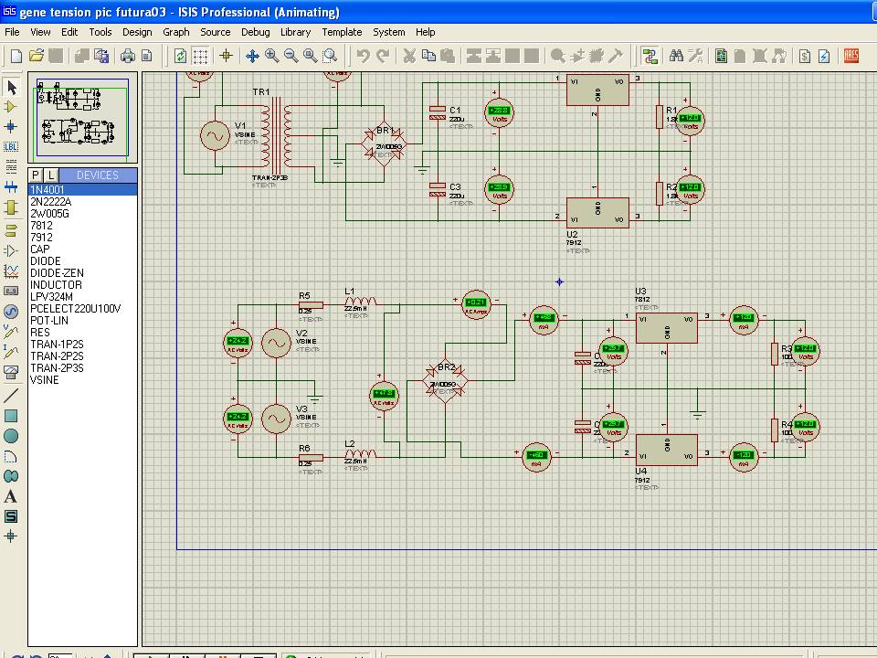Select the 2D text 'A' tool

12,496
